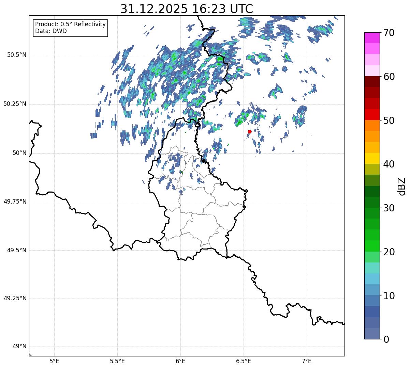Screen dimensions: 410x368
Task: Click the olive swatch just below 40
Action: (372, 170)
